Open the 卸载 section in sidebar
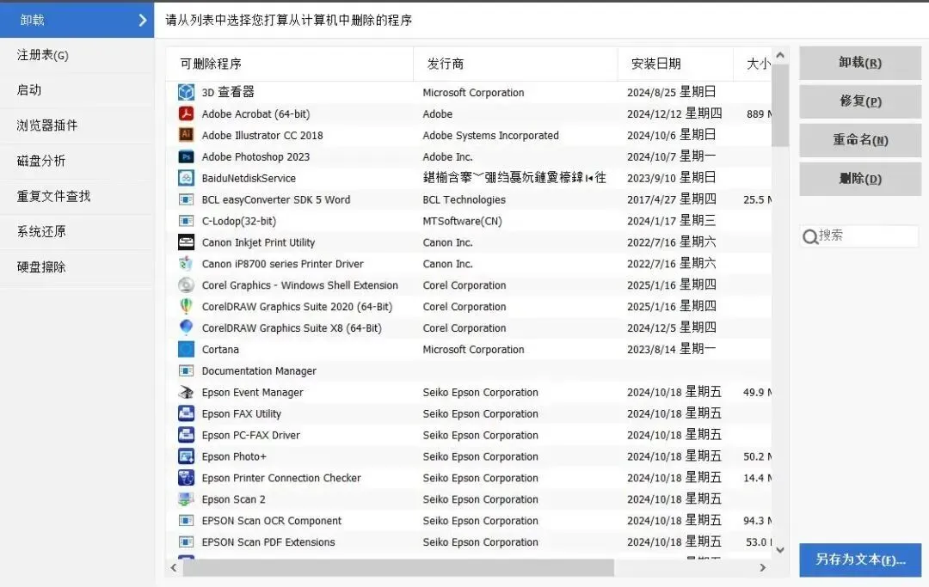Viewport: 929px width, 587px height. tap(77, 20)
